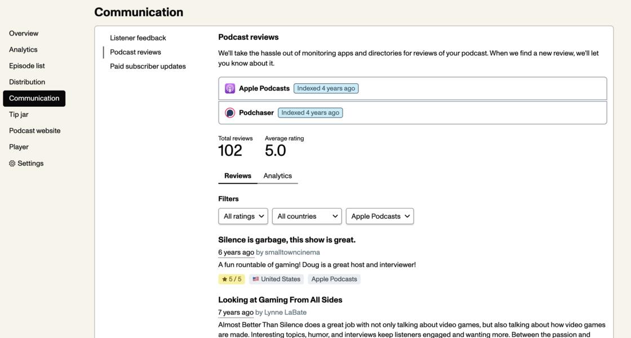Viewport: 631px width, 338px height.
Task: Select Listener feedback sub-menu item
Action: point(138,38)
